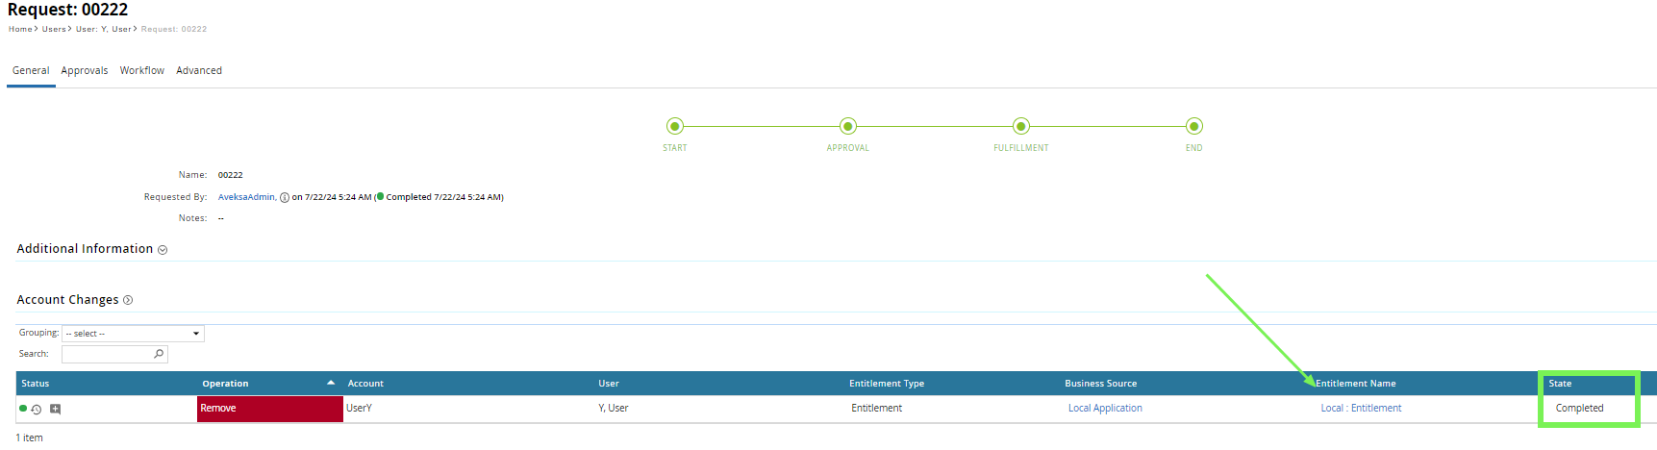Click the history clock icon in Status column
This screenshot has height=450, width=1657.
pos(37,410)
